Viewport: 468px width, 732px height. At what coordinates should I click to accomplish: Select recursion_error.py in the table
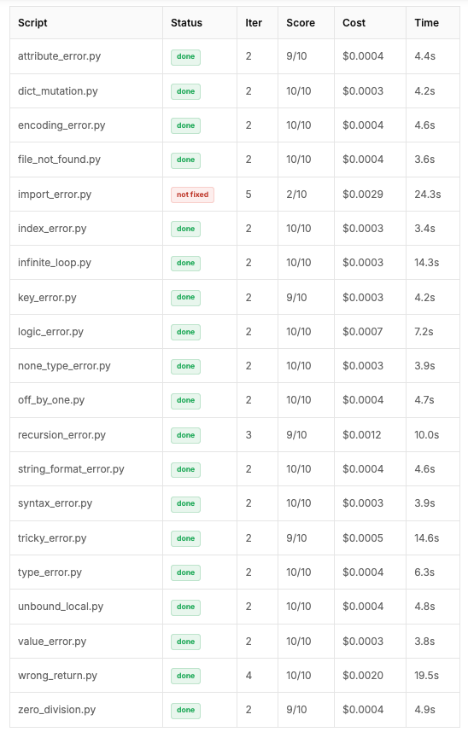61,434
